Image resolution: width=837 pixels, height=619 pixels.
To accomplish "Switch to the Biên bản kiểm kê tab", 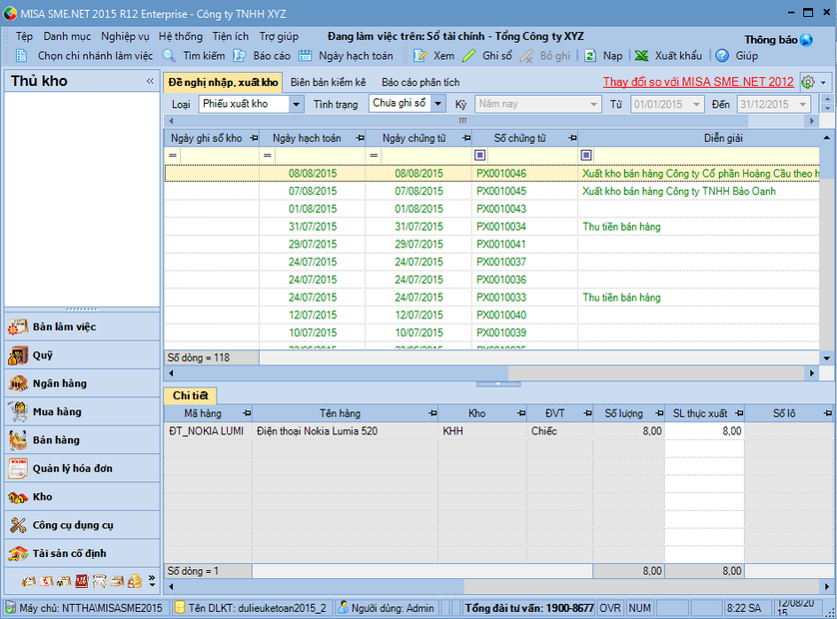I will pos(328,82).
